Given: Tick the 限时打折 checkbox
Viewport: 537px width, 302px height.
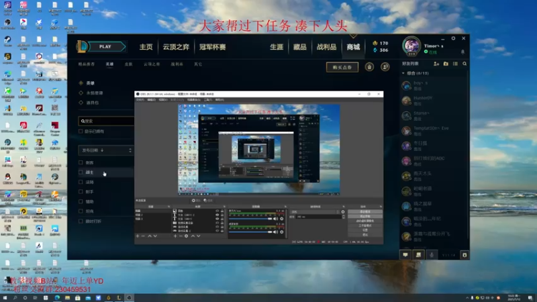Looking at the screenshot, I should point(81,221).
